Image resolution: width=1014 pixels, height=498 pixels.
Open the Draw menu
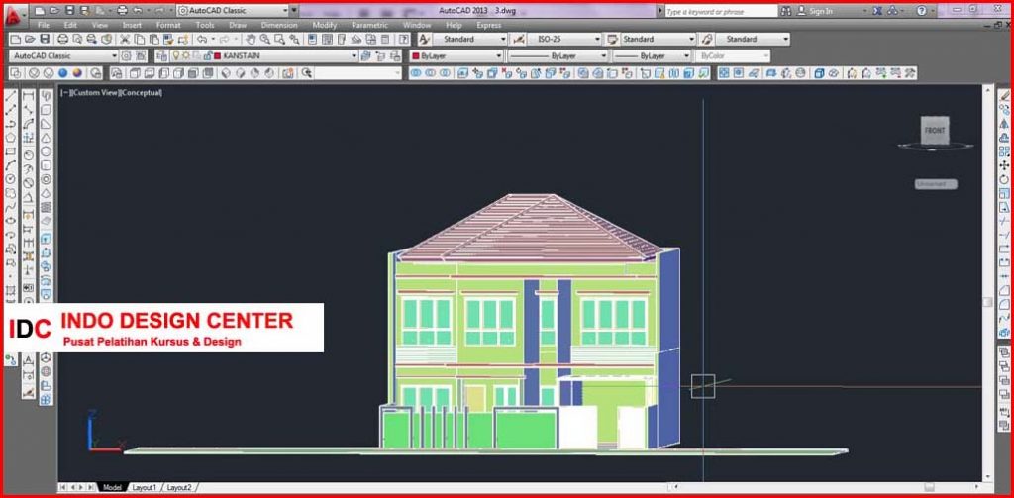tap(238, 25)
